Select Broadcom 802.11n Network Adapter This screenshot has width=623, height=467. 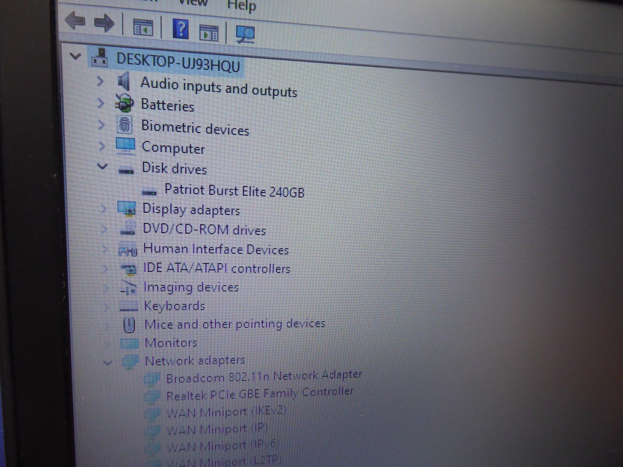tap(264, 377)
